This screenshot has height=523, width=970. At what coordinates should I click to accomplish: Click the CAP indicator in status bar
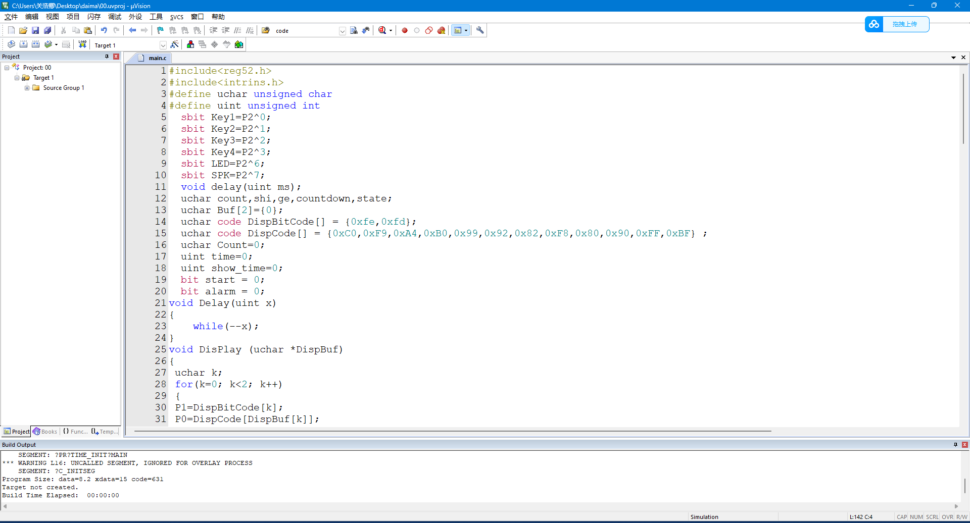pyautogui.click(x=902, y=517)
